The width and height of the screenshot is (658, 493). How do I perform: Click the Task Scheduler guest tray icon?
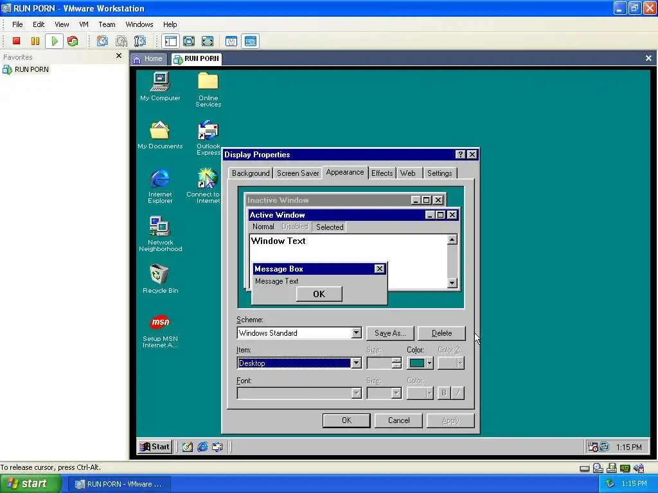(592, 447)
